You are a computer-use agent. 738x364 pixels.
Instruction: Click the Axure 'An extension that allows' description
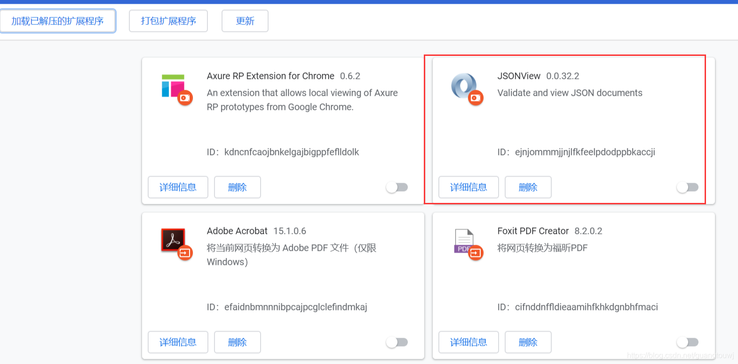coord(302,100)
